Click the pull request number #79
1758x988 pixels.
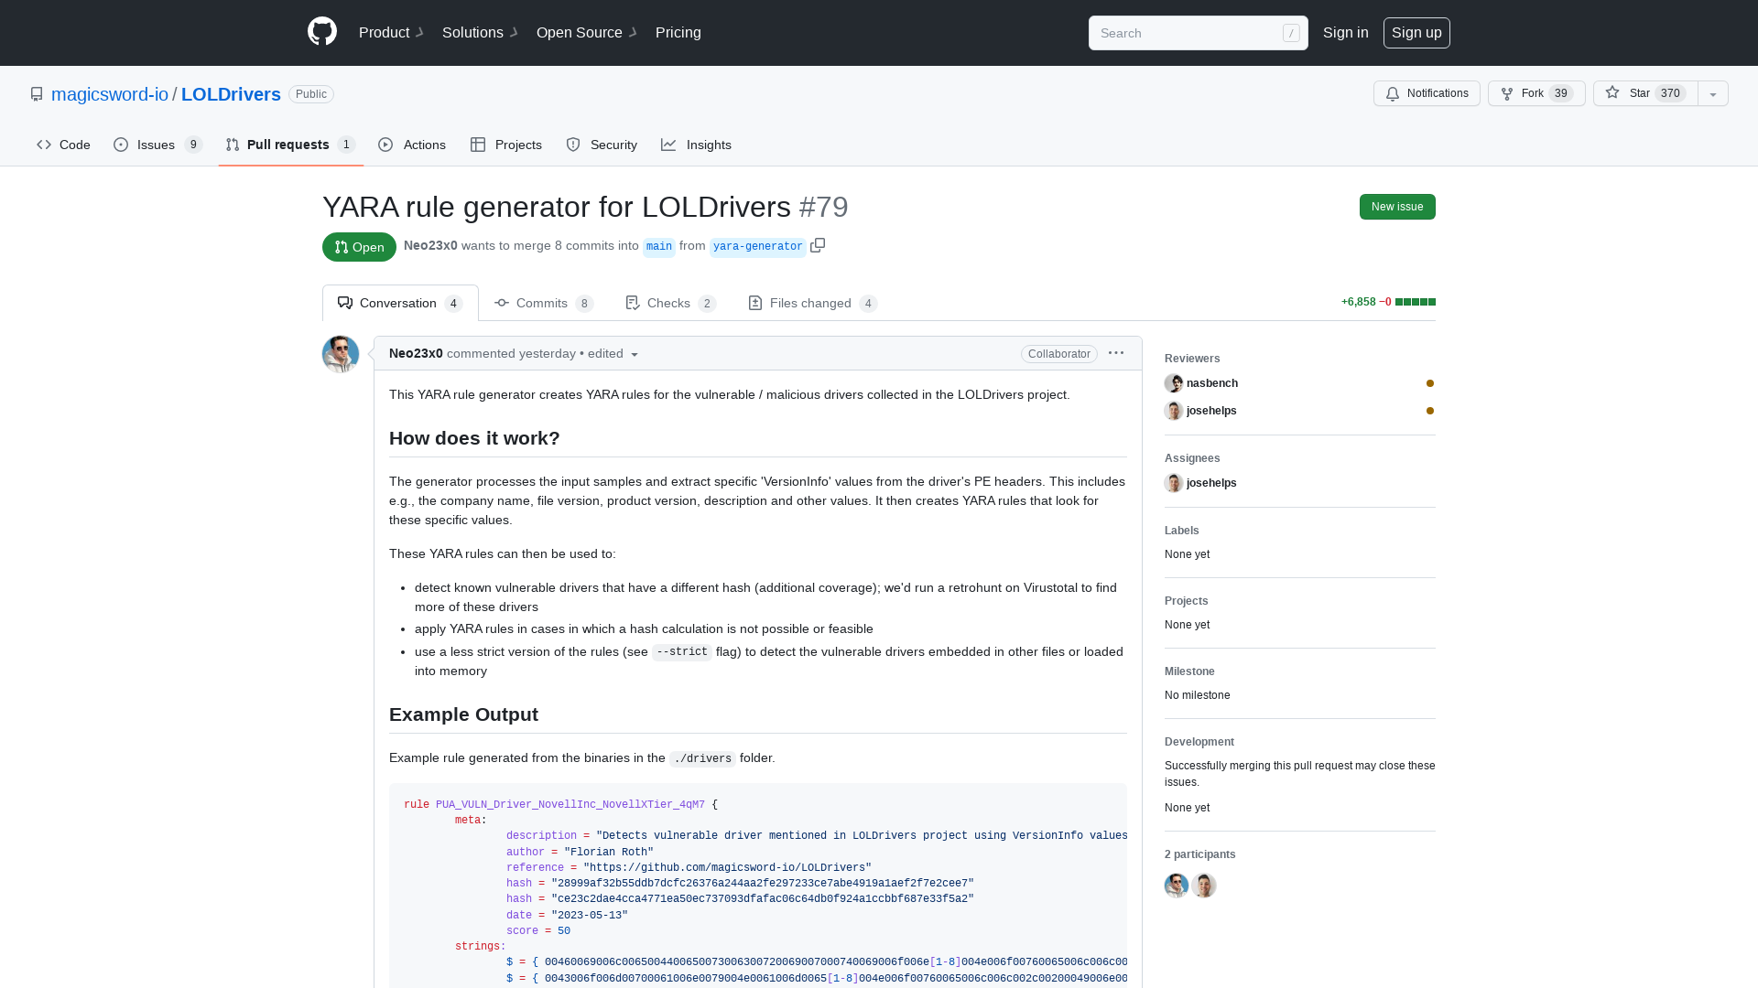824,207
